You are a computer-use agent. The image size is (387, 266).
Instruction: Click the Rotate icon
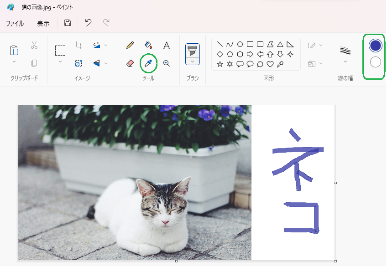tap(96, 45)
